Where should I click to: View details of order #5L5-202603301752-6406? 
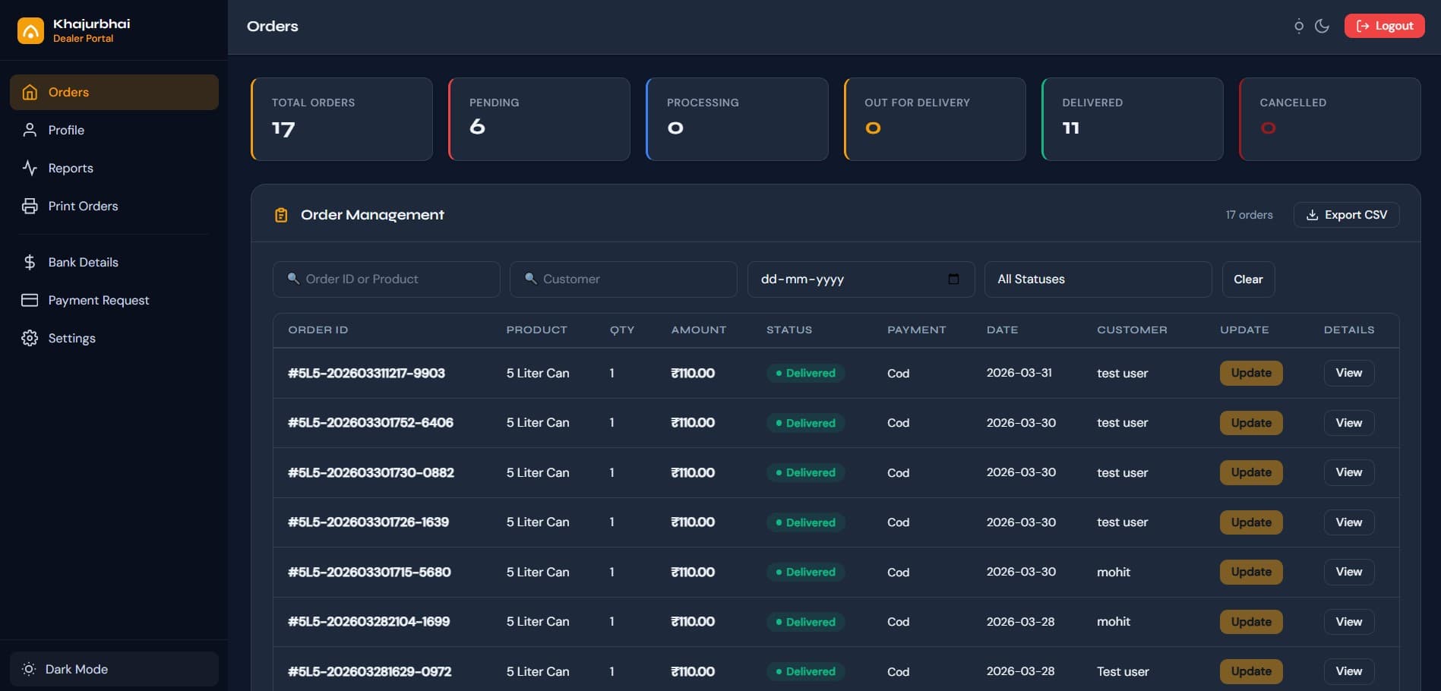coord(1348,423)
